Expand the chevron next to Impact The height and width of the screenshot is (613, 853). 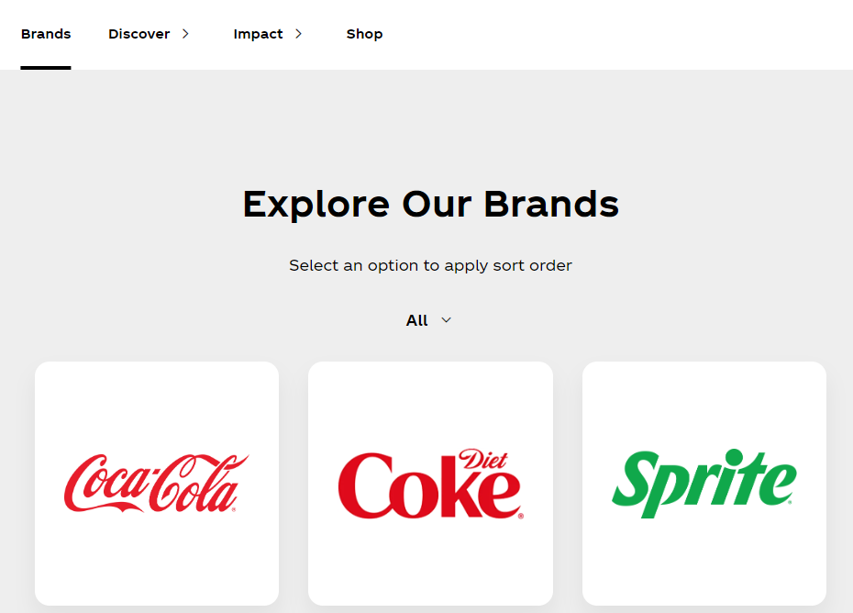298,34
